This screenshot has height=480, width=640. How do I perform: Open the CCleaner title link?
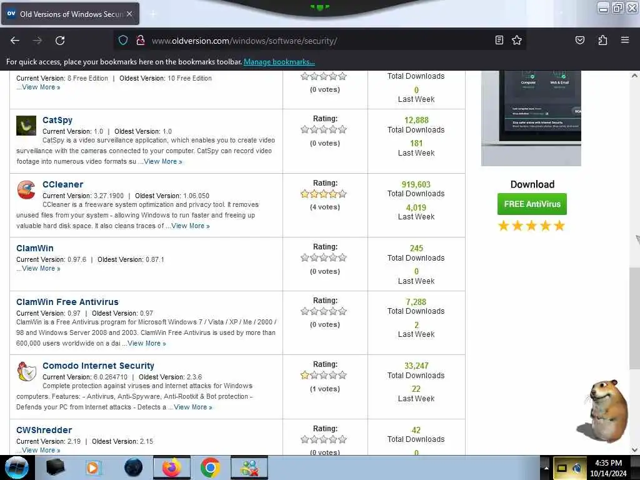(63, 184)
